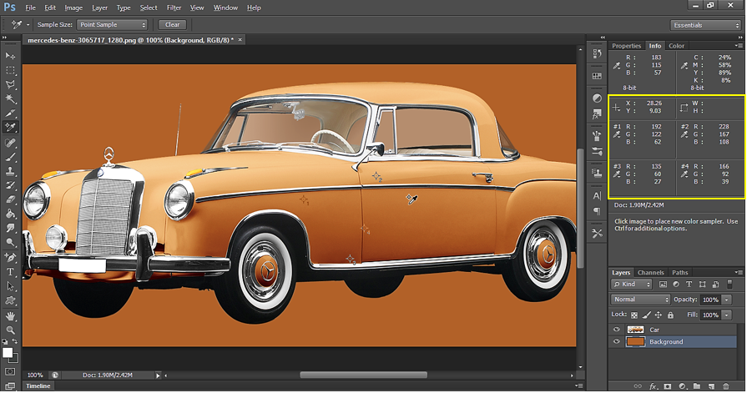Click the foreground color swatch
The image size is (747, 393).
coord(8,352)
